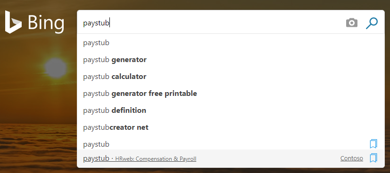This screenshot has height=173, width=390.
Task: Click the Bing logo
Action: coord(34,22)
